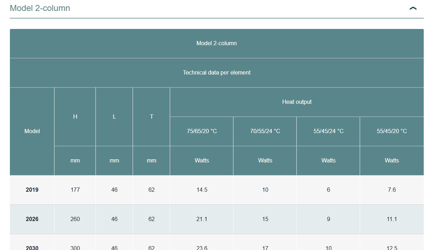Image resolution: width=440 pixels, height=250 pixels.
Task: Click the Model column header
Action: [32, 131]
